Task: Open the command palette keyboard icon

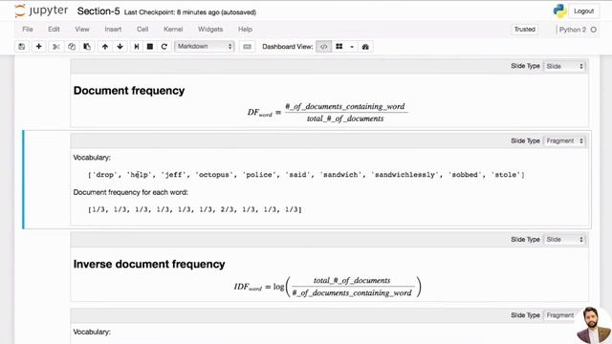Action: point(247,47)
